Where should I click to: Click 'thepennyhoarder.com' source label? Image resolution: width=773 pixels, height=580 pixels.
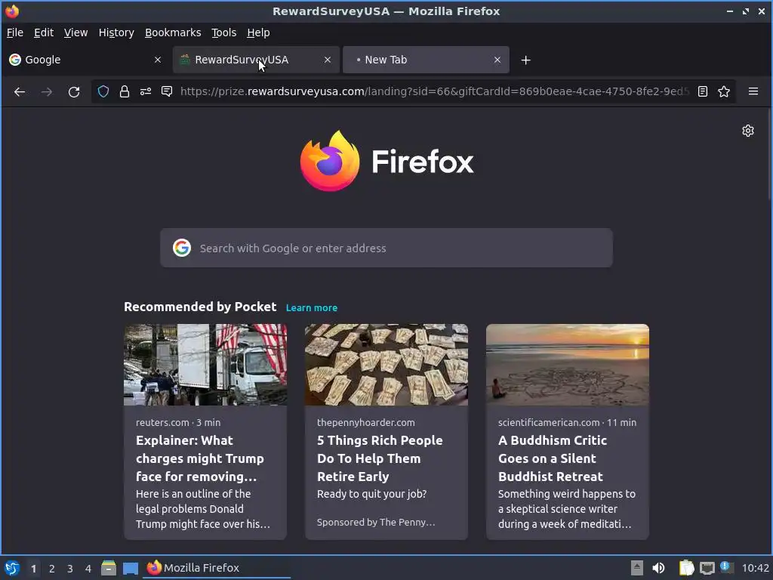click(366, 423)
